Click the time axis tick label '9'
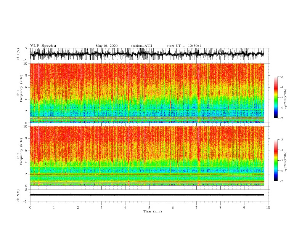302x233 pixels. point(244,207)
